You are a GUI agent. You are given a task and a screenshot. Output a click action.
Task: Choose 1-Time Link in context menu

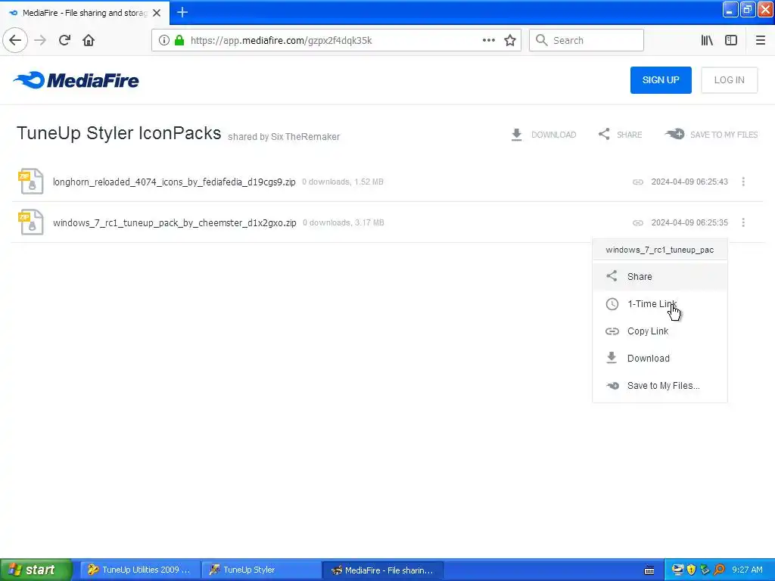[660, 304]
